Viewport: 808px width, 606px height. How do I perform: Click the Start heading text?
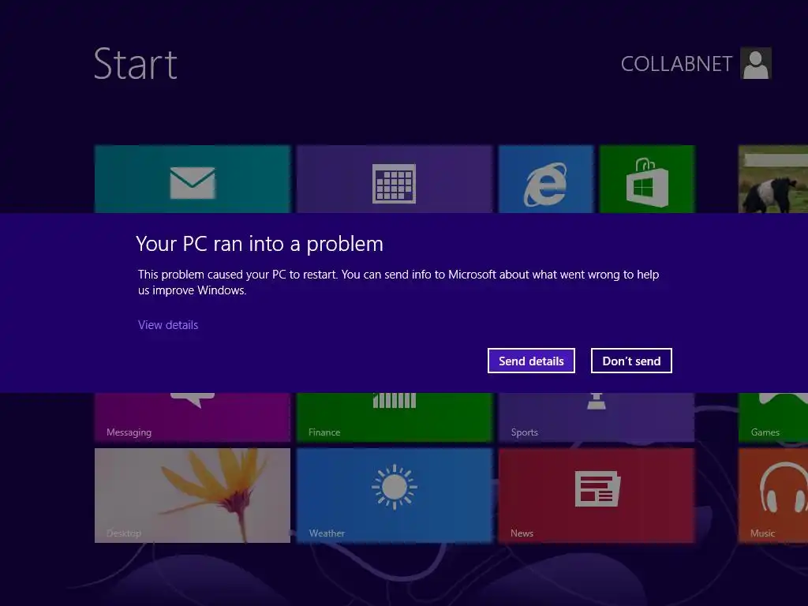click(136, 64)
